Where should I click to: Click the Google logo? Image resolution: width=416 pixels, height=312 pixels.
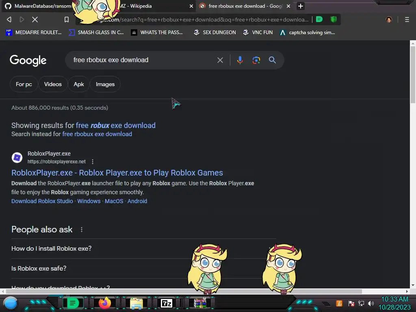coord(28,61)
